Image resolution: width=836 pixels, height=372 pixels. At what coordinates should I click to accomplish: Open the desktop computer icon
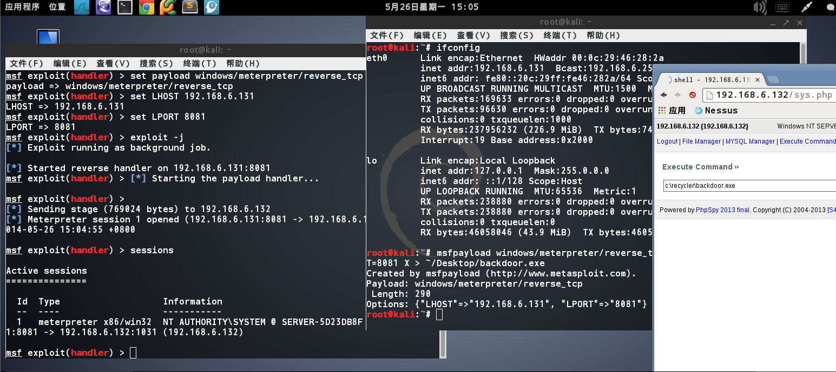click(48, 37)
